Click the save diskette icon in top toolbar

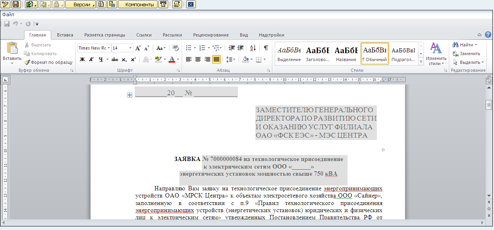(x=16, y=4)
